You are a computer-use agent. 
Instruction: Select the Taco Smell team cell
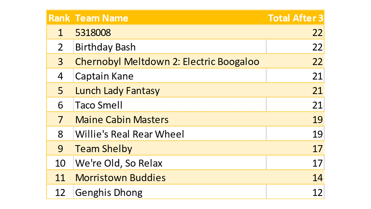tap(99, 105)
